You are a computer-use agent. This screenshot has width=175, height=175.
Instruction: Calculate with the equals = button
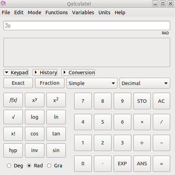(161, 164)
